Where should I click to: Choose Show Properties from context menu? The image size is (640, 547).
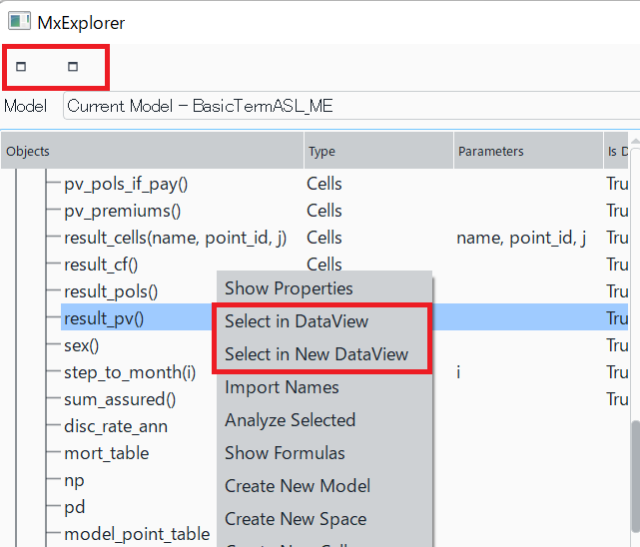click(289, 288)
